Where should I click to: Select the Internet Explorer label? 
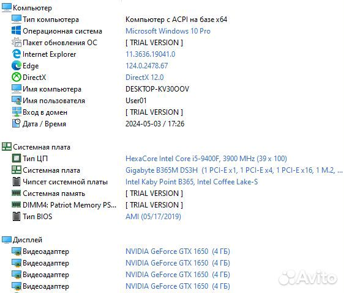[x=50, y=54]
